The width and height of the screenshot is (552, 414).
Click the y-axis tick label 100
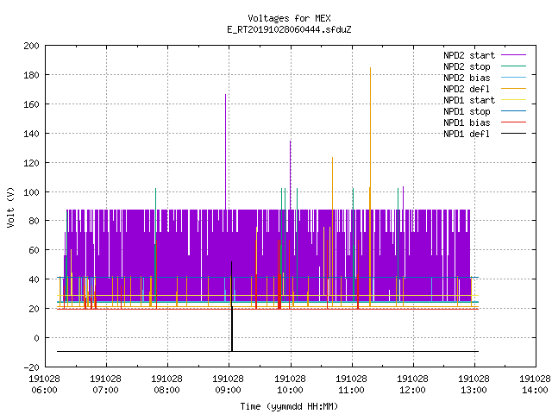pyautogui.click(x=31, y=191)
